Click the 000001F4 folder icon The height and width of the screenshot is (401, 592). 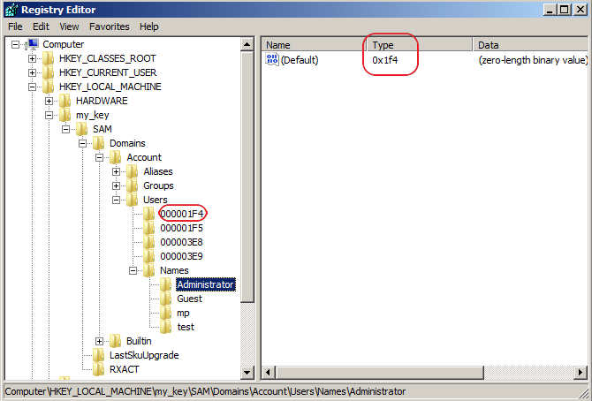pyautogui.click(x=149, y=214)
